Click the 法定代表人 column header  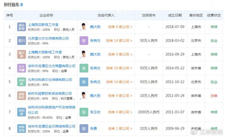click(106, 15)
